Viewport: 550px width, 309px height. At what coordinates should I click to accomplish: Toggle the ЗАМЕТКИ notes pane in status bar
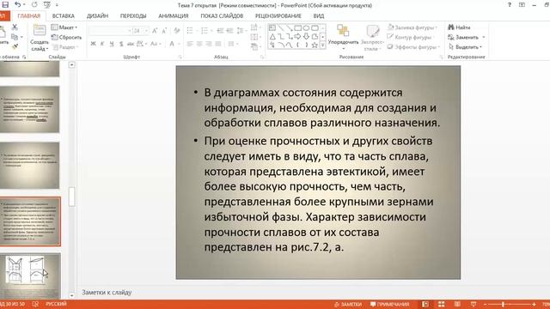click(347, 305)
